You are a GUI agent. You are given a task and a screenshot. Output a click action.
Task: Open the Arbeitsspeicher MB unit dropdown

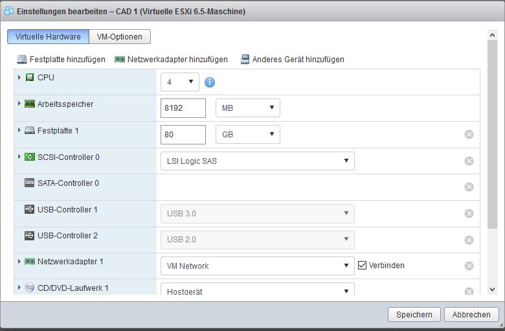click(247, 108)
